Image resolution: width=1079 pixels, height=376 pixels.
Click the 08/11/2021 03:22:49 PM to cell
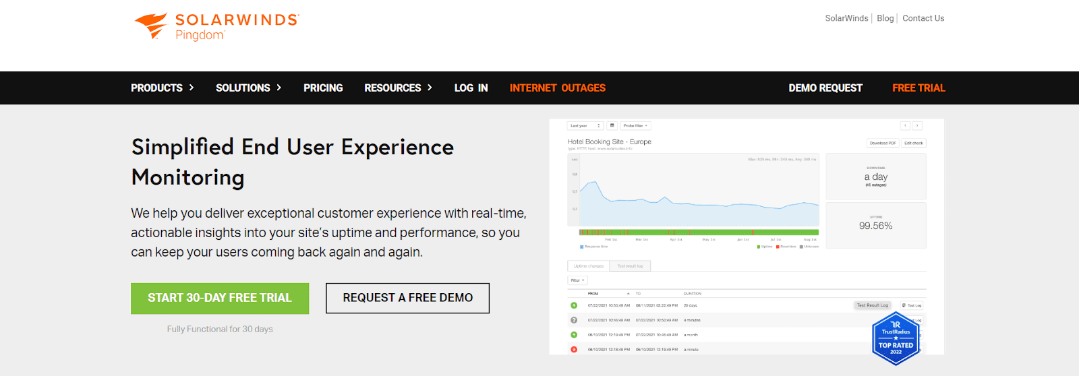click(657, 305)
